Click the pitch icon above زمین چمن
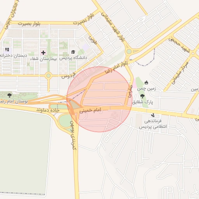The width and height of the screenshot is (199, 199). (146, 82)
